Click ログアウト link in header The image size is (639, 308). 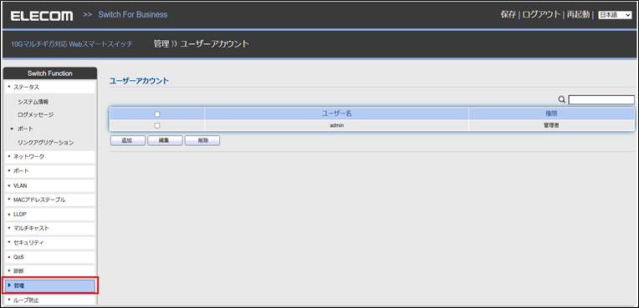click(542, 15)
